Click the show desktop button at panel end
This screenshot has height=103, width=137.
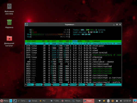pyautogui.click(x=135, y=101)
